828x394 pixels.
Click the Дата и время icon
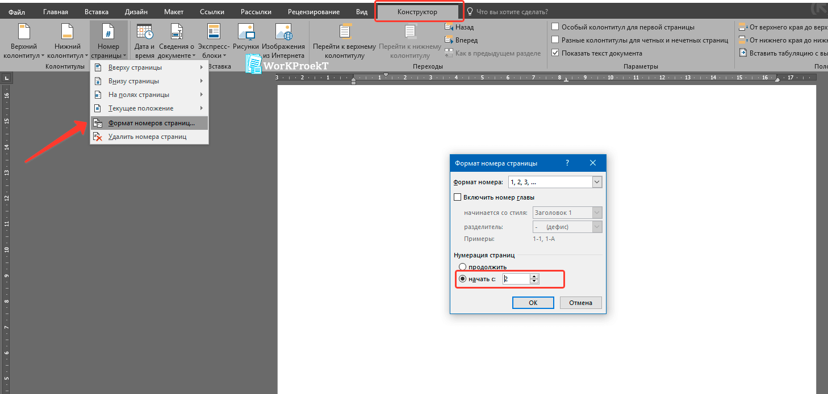point(144,32)
